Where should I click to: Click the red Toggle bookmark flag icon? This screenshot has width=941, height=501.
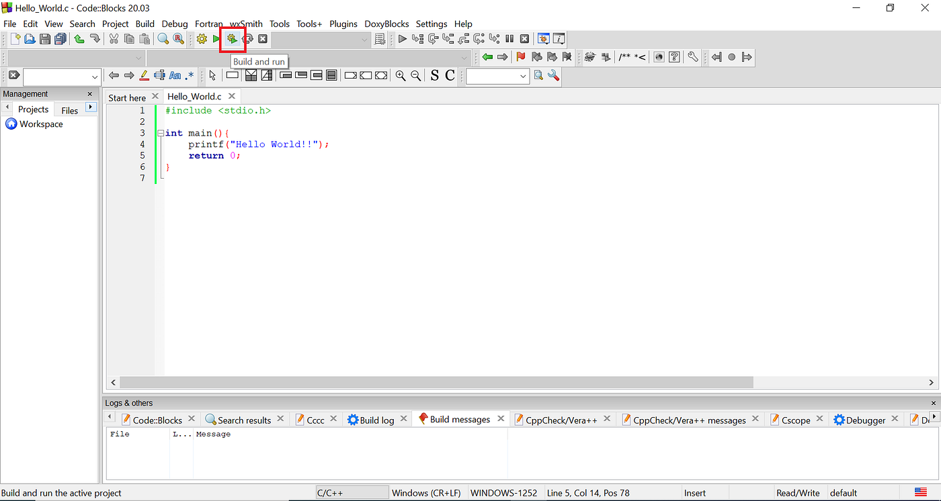point(521,57)
